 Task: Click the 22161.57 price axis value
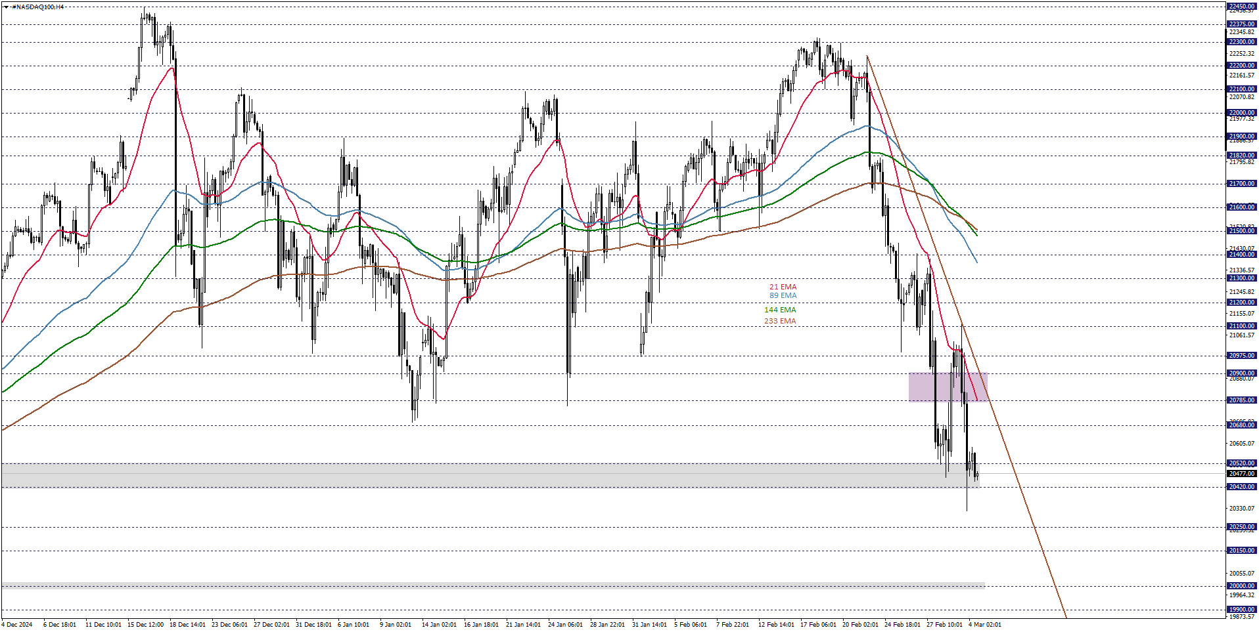pos(1242,75)
